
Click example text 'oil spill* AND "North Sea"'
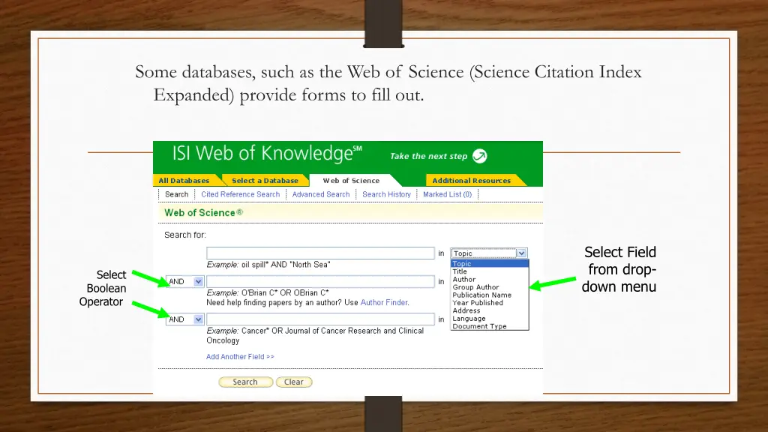(x=286, y=265)
